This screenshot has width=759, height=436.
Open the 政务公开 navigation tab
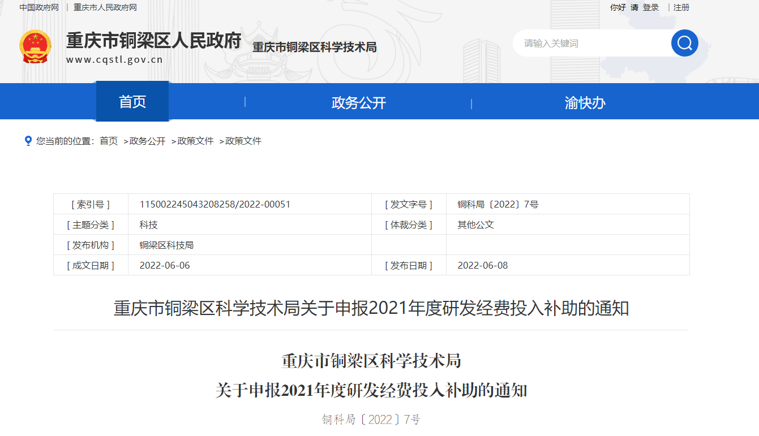[x=358, y=102]
